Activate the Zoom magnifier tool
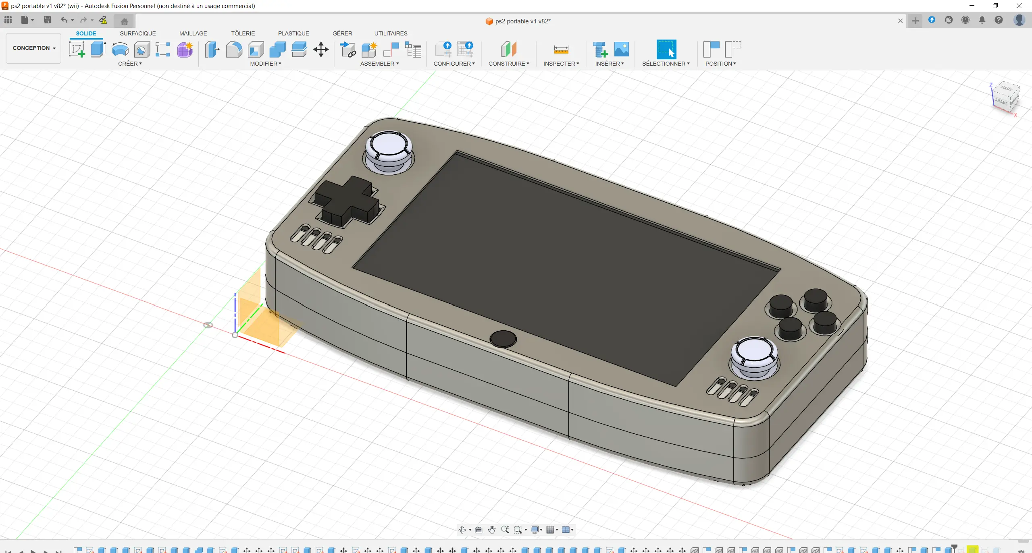This screenshot has height=553, width=1032. coord(505,530)
